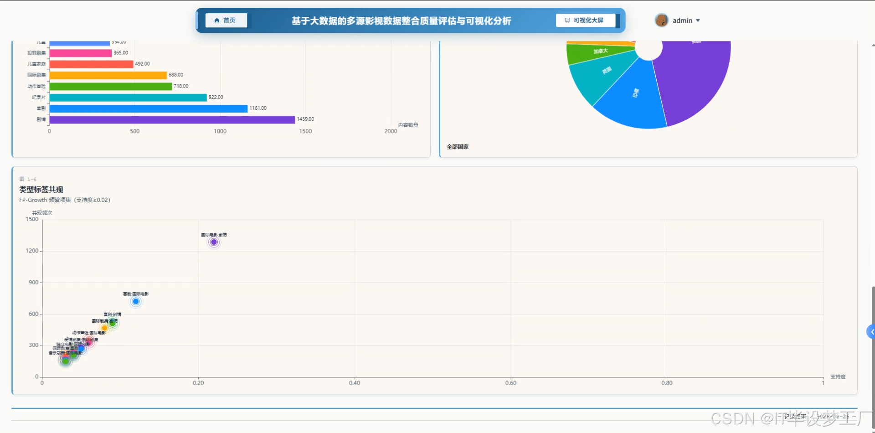Click the 922.00 value label
875x433 pixels.
click(x=216, y=98)
